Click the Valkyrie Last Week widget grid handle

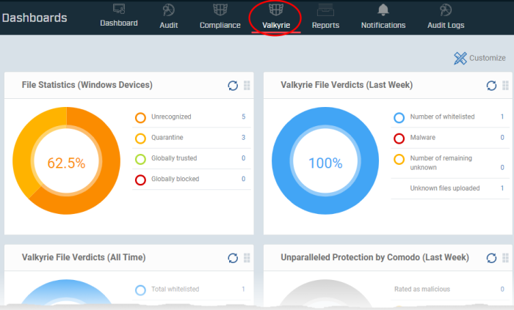click(x=505, y=85)
